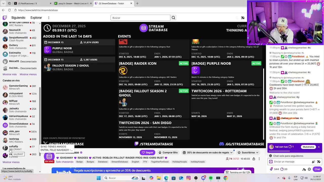Viewport: 324px width, 182px height.
Task: Open the three-dot menu beside Explorar
Action: [x=49, y=18]
